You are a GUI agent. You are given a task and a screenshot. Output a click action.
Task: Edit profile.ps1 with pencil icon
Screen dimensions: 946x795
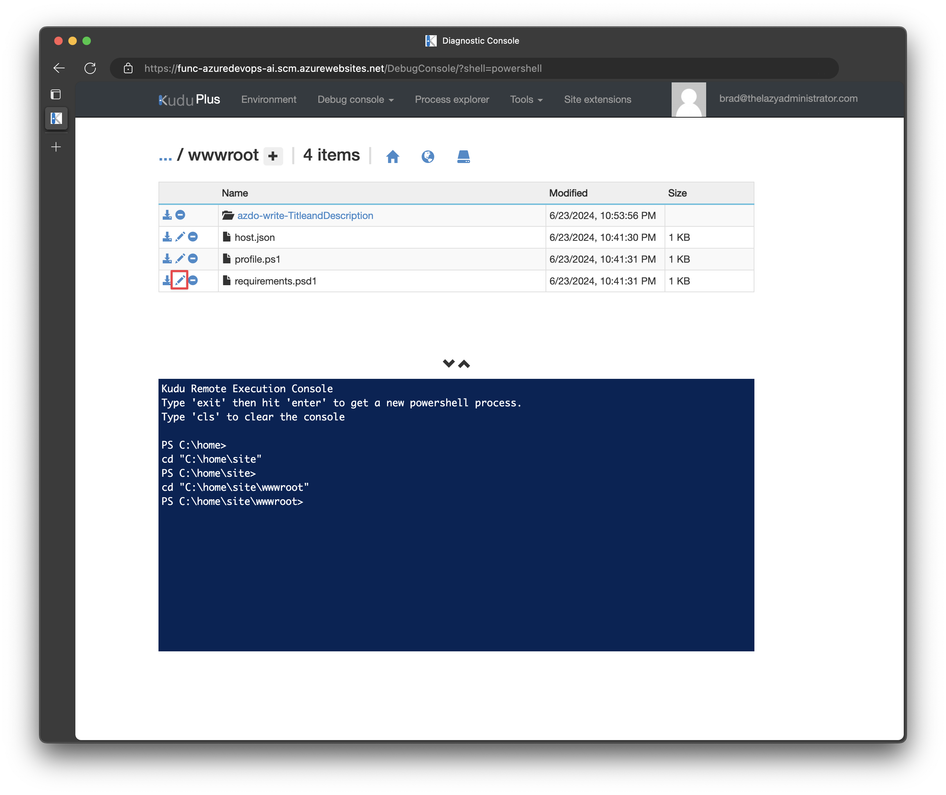(x=180, y=259)
